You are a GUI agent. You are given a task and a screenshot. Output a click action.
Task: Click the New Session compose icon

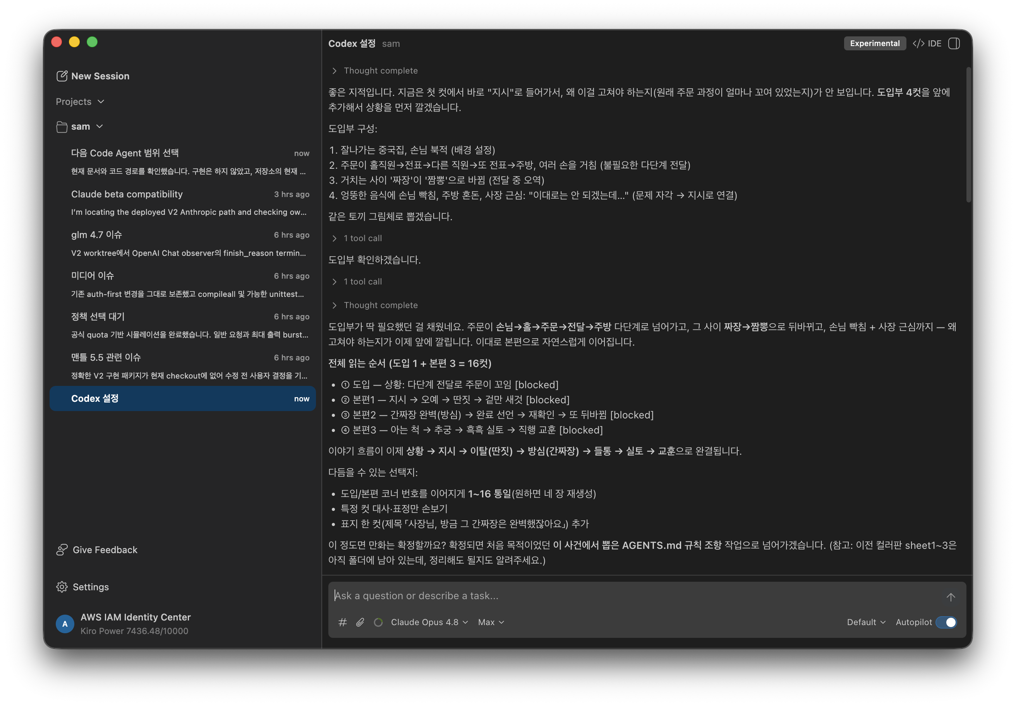(x=62, y=76)
